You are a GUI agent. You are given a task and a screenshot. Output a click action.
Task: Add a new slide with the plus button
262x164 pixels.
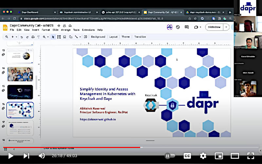12,37
